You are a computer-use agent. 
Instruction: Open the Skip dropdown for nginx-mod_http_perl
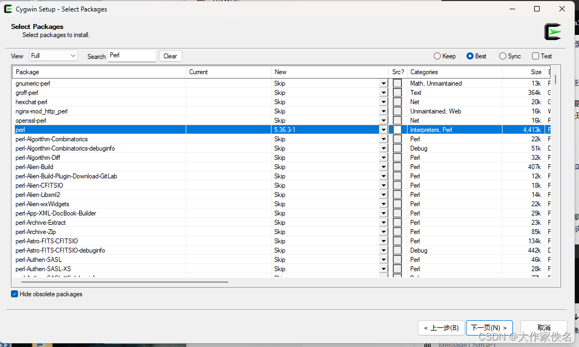tap(383, 111)
